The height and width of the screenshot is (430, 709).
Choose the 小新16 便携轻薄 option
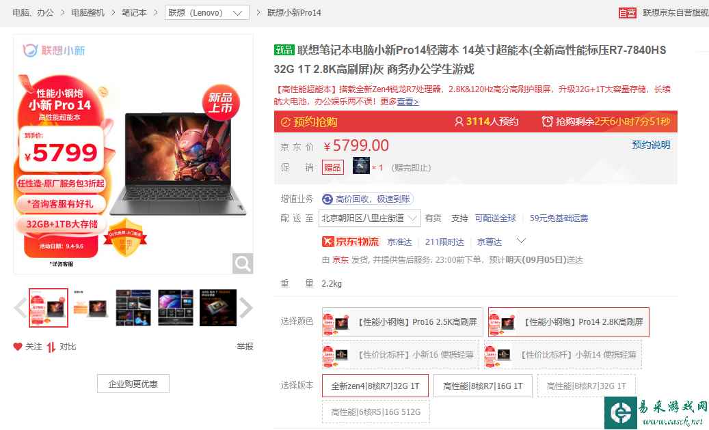point(400,355)
